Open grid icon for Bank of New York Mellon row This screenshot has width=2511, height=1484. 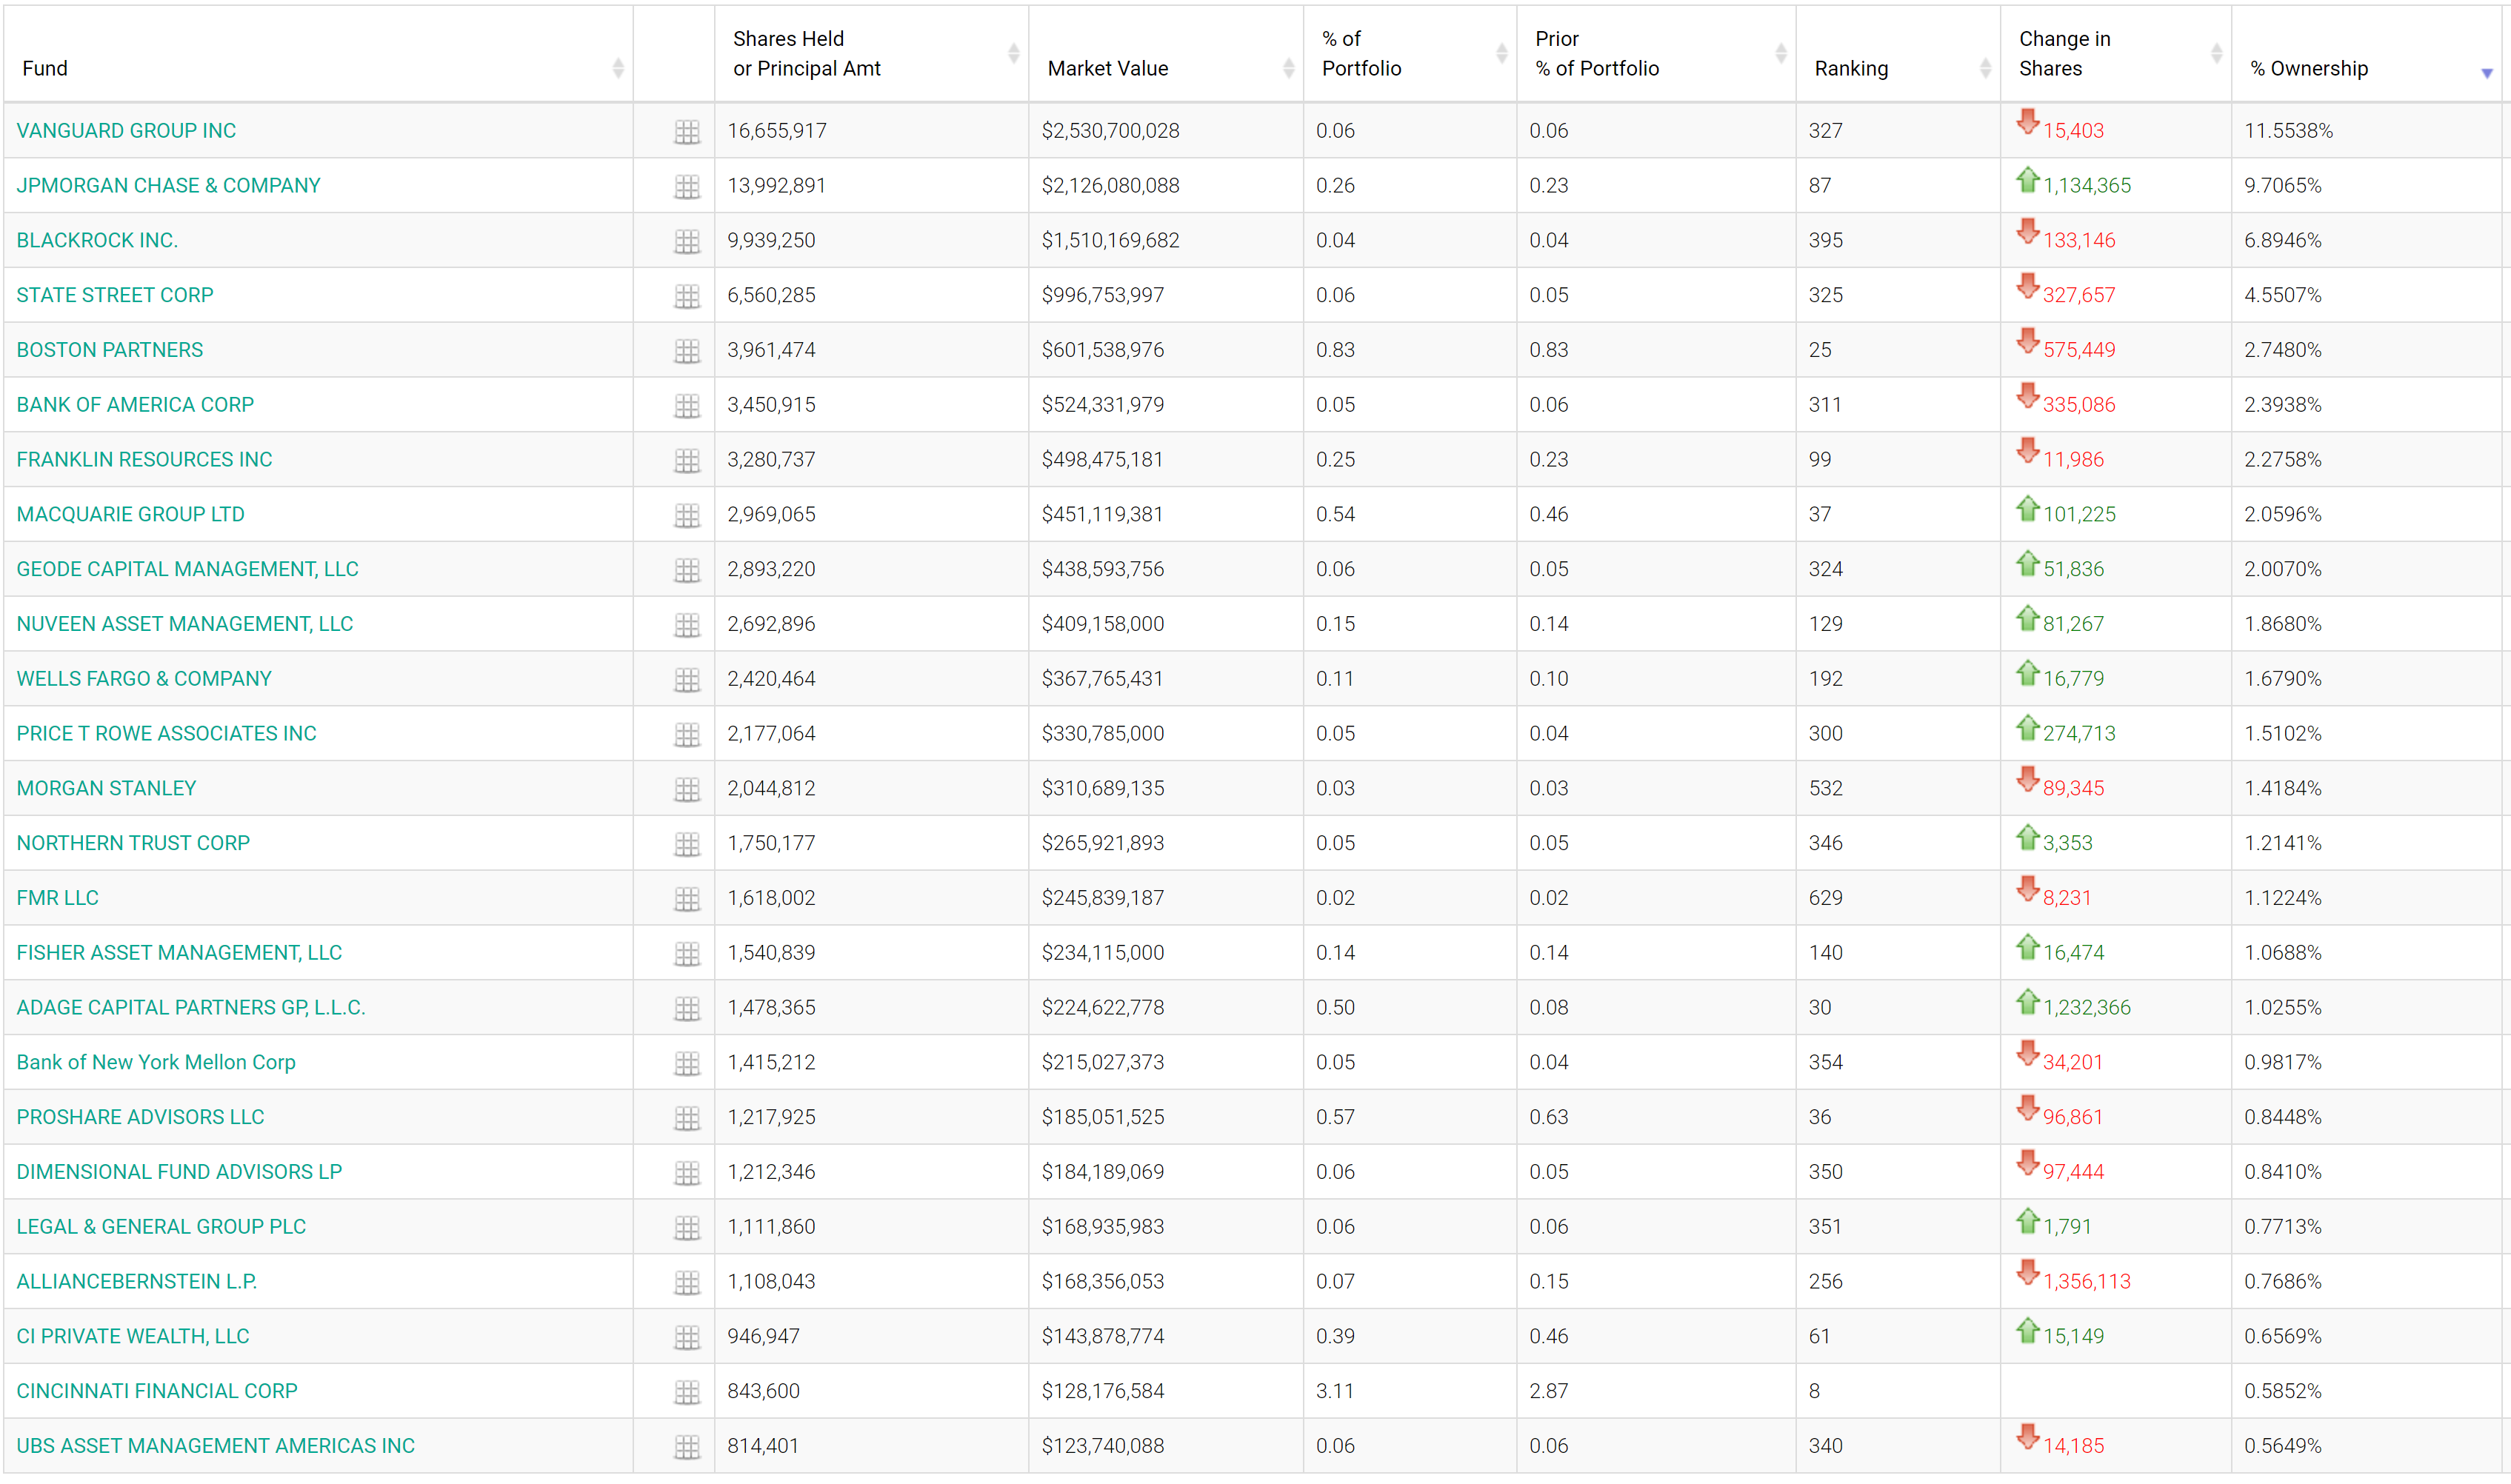click(x=687, y=1063)
